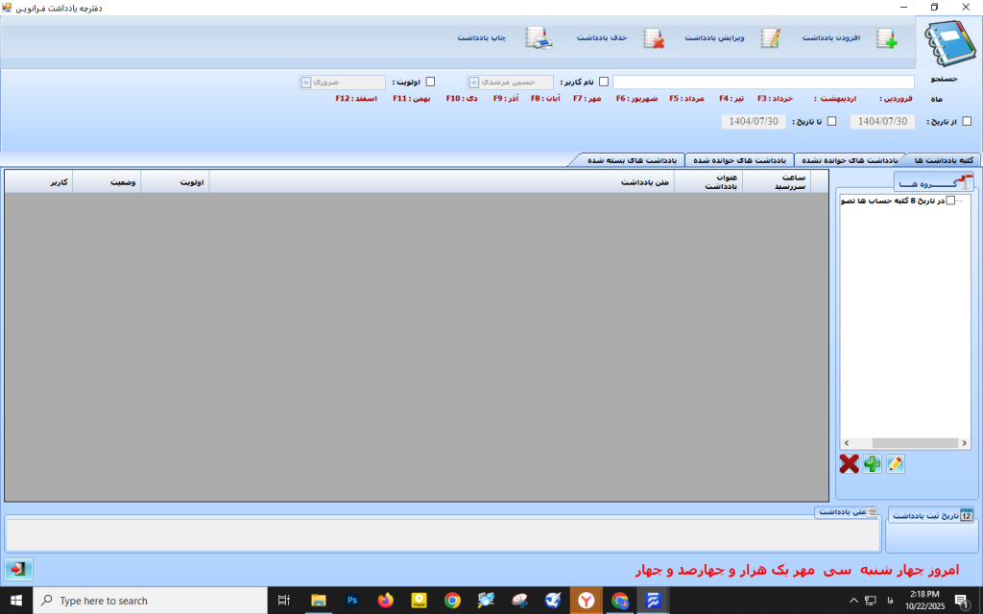Click the red X delete icon under the groups panel
The image size is (983, 614).
[x=849, y=463]
